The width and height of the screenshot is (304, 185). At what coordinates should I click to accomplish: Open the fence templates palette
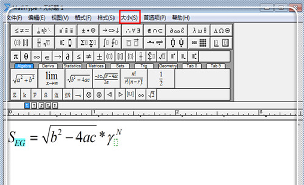21,42
